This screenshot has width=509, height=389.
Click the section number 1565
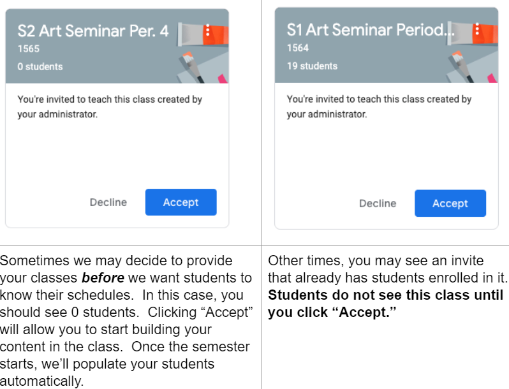[28, 49]
